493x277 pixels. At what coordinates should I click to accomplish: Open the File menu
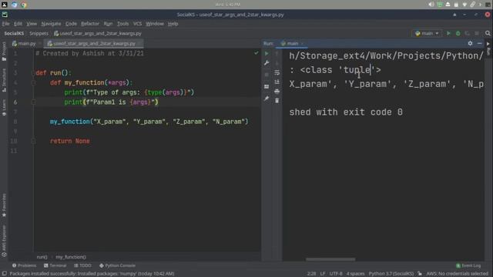coord(5,24)
